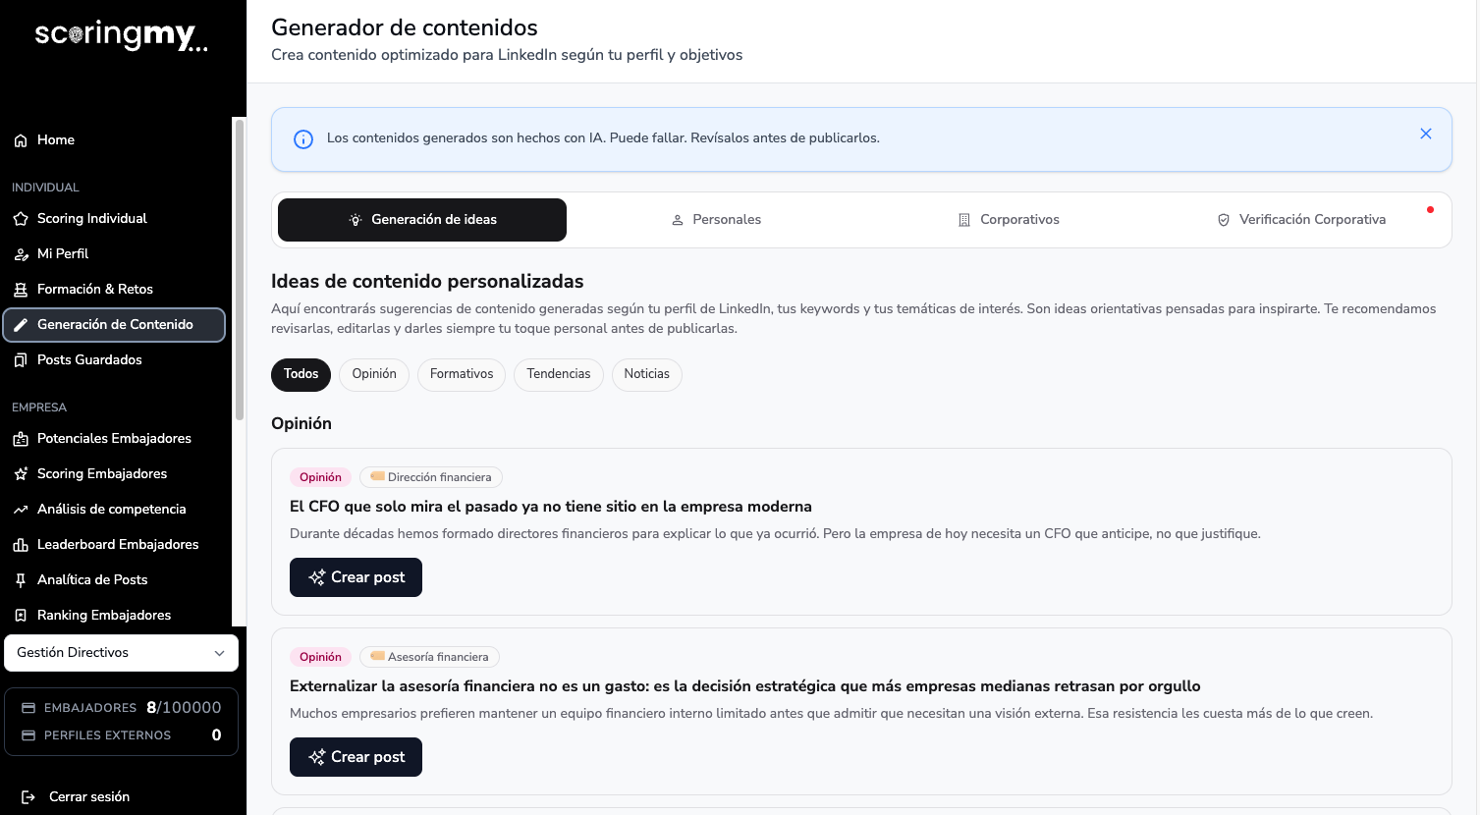The image size is (1480, 815).
Task: Click the Posts Guardados bookmark icon
Action: 21,360
